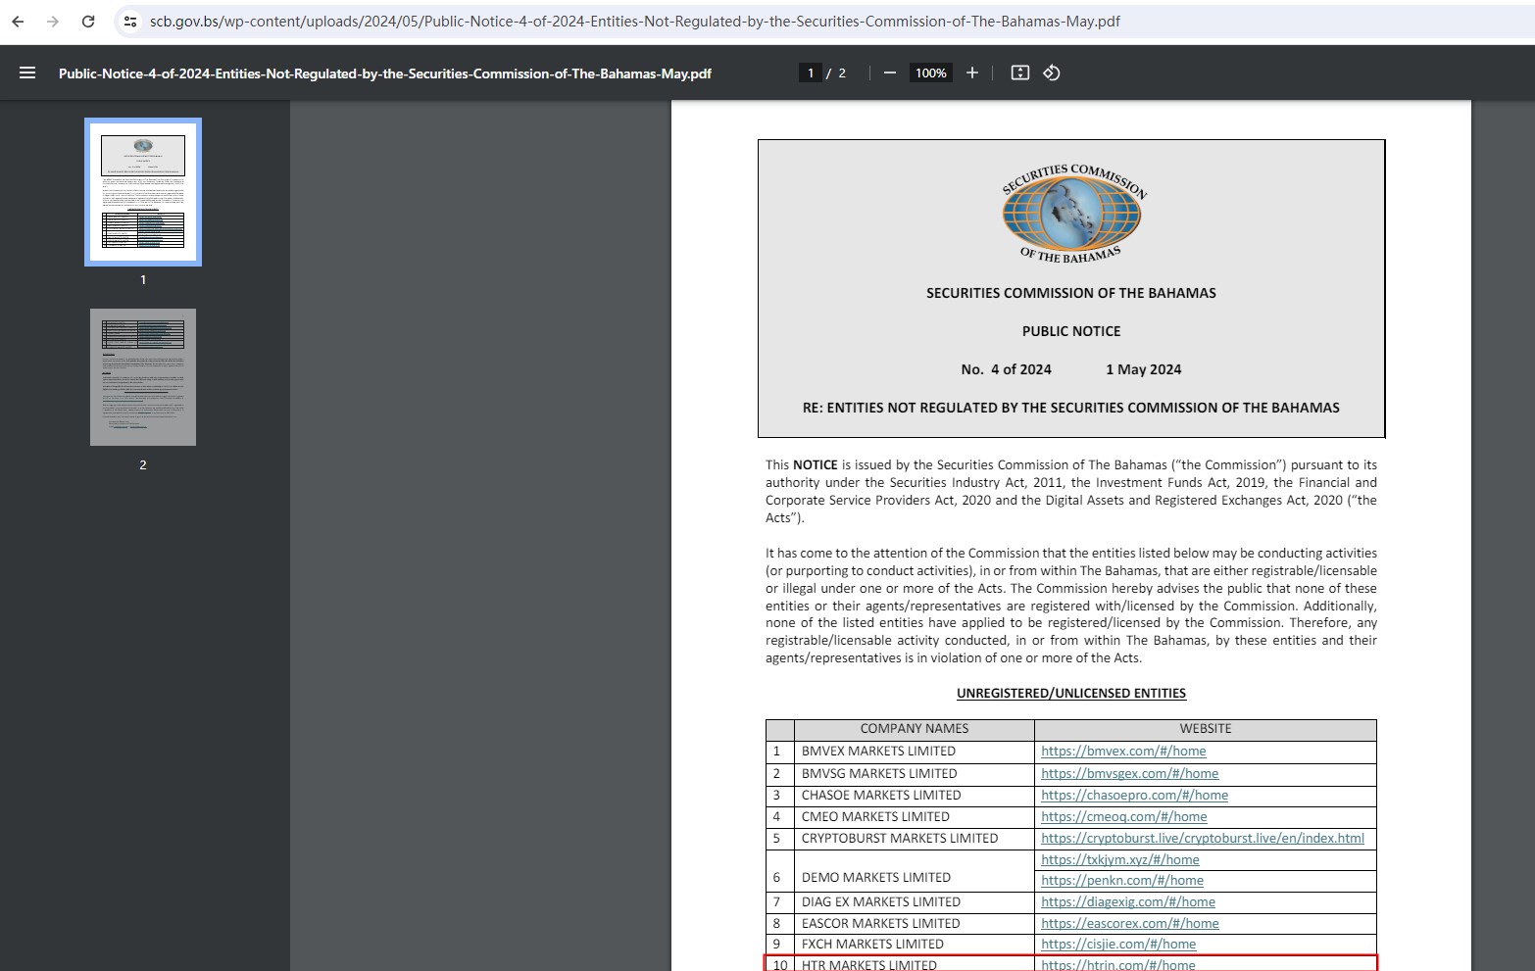Click the DIAG EX MARKETS LIMITED cell
This screenshot has width=1535, height=971.
914,901
